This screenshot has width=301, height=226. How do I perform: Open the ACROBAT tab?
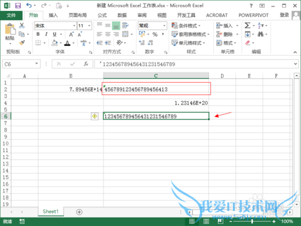point(217,15)
